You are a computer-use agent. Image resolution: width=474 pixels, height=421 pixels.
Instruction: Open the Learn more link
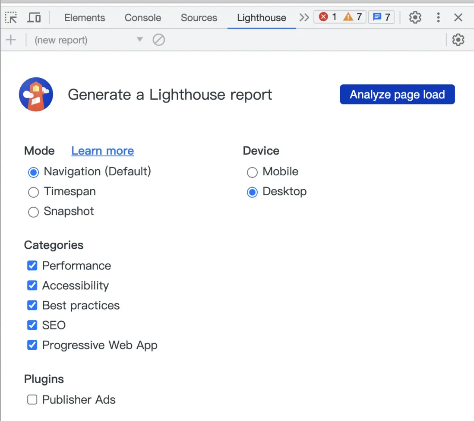(102, 151)
